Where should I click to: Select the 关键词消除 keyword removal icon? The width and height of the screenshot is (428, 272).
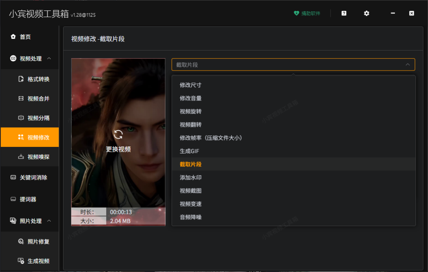[14, 177]
